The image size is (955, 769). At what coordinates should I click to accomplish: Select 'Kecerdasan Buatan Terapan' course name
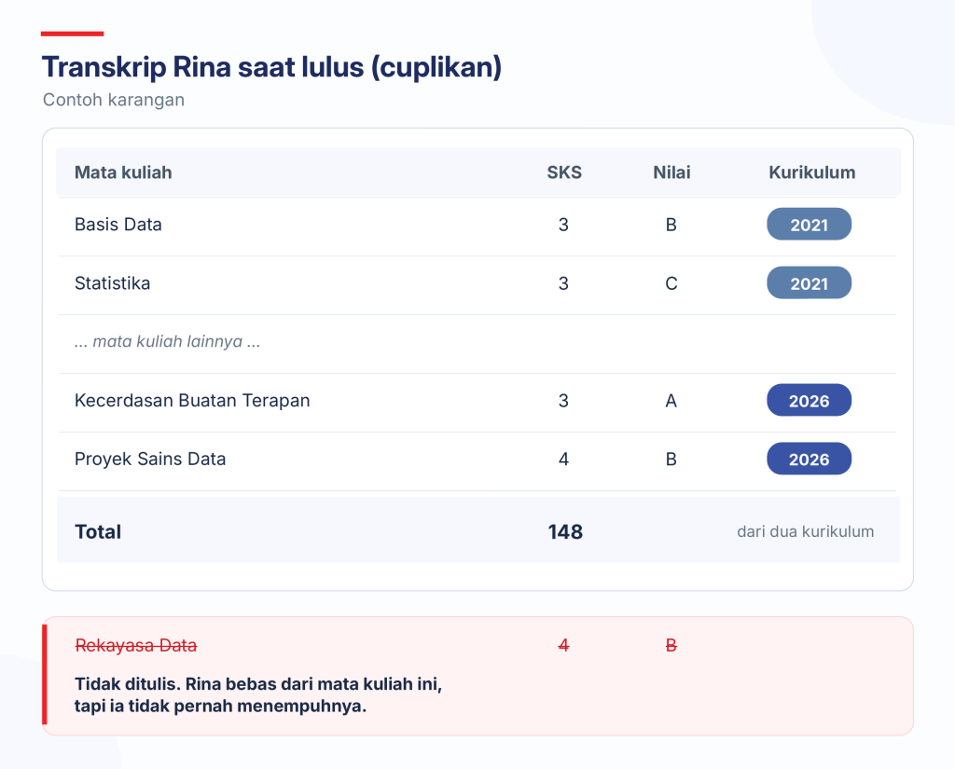pyautogui.click(x=192, y=401)
